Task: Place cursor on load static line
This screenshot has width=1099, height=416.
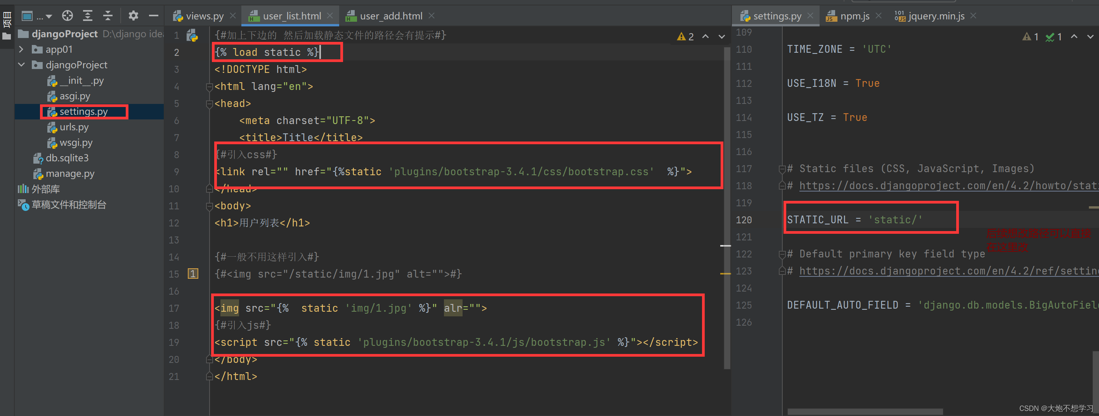Action: [x=267, y=52]
